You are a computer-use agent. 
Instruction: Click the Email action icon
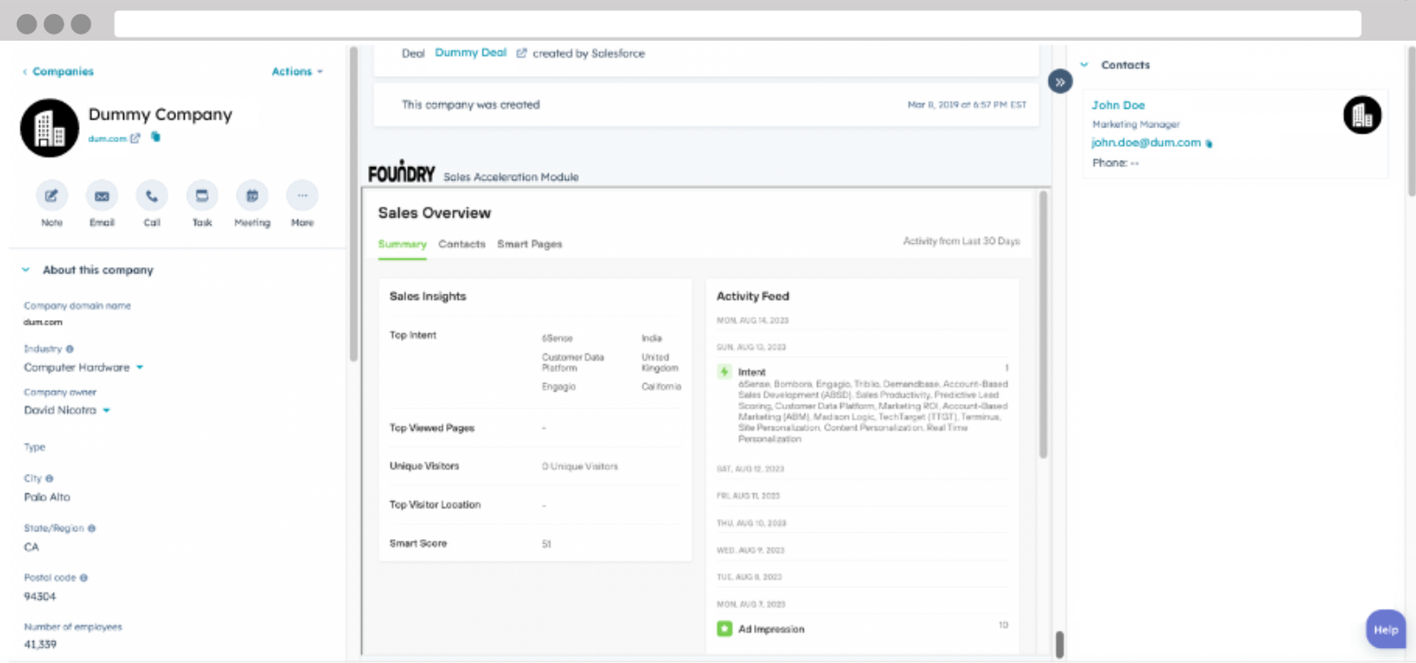click(102, 195)
